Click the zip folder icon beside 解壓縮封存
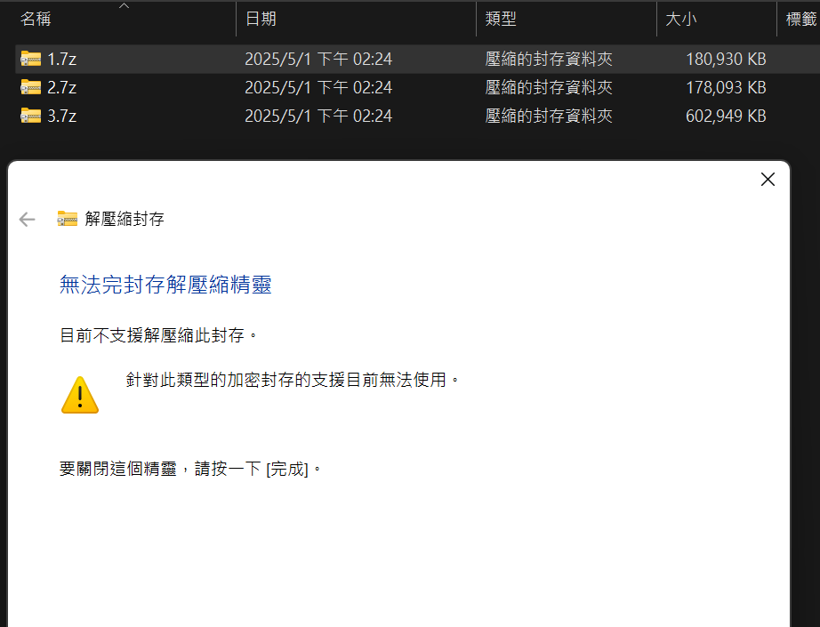The height and width of the screenshot is (627, 820). pyautogui.click(x=68, y=219)
